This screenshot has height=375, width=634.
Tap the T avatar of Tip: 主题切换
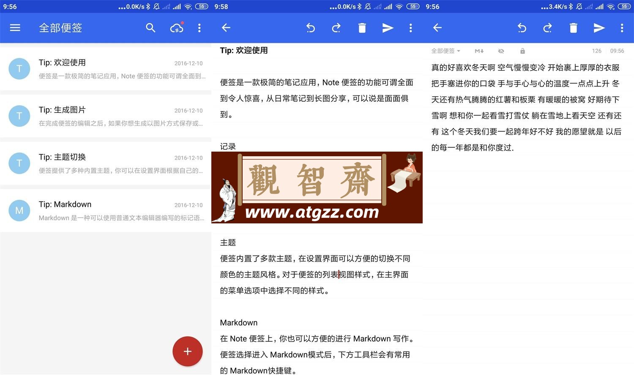tap(19, 163)
